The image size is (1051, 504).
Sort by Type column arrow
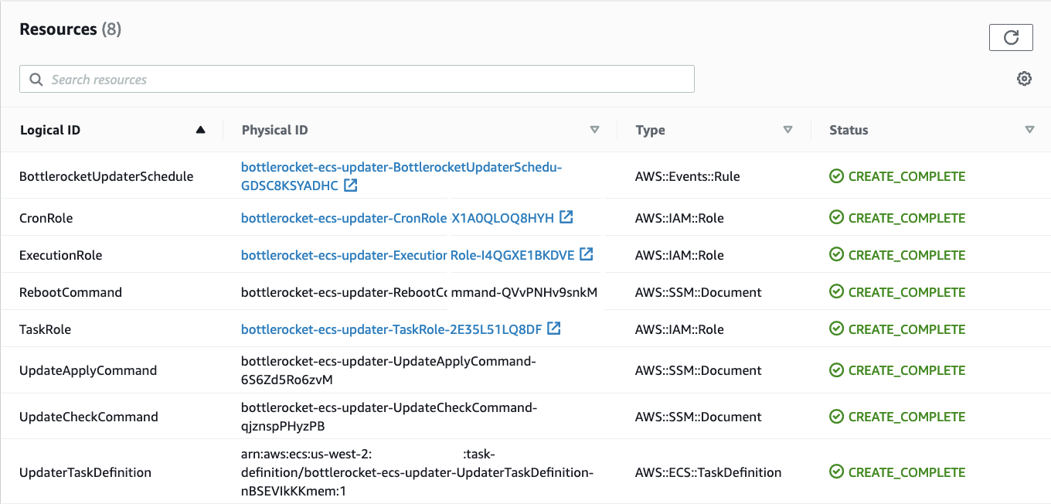[787, 130]
